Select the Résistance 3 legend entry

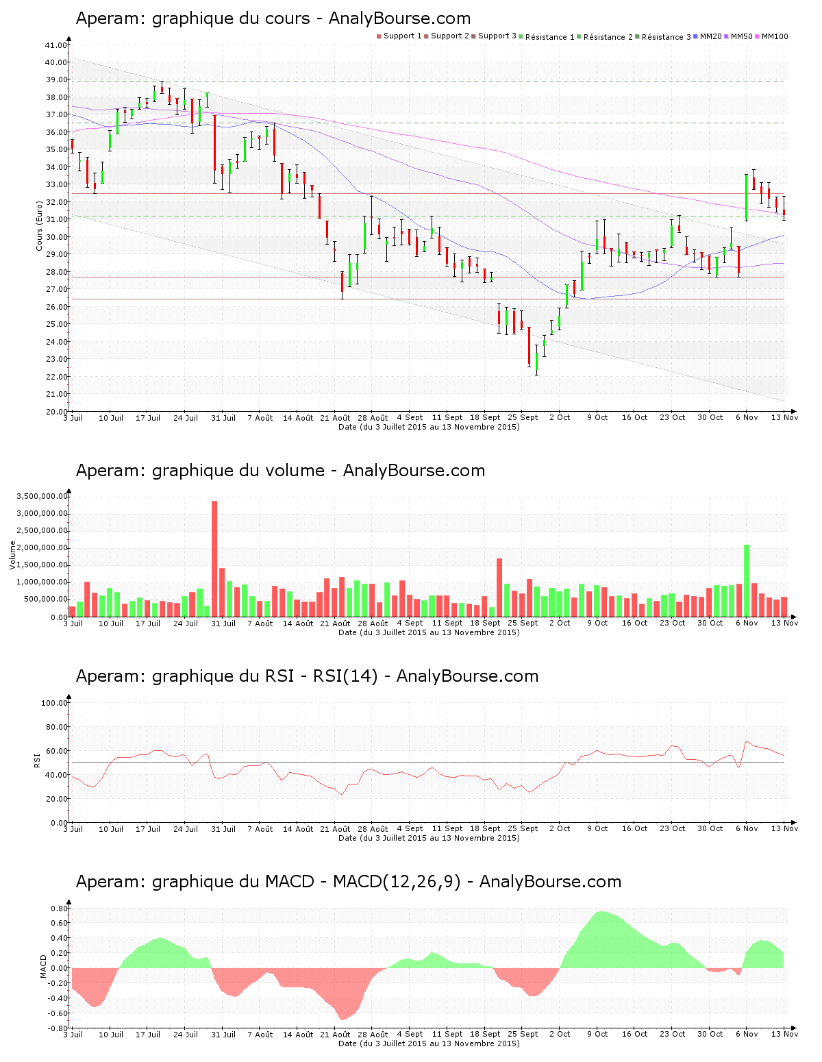point(666,37)
